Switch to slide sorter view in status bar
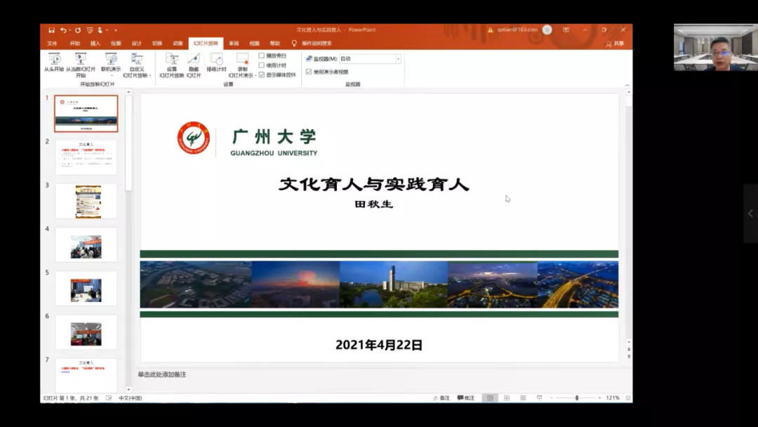The image size is (758, 427). point(506,398)
